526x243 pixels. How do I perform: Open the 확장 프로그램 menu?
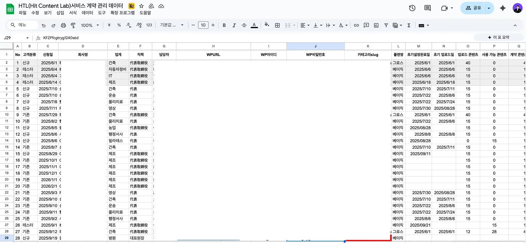click(x=123, y=13)
